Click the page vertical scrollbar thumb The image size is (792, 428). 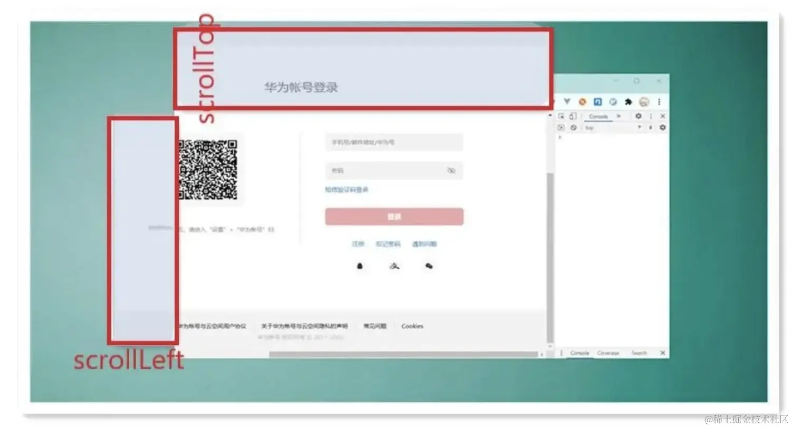click(550, 258)
